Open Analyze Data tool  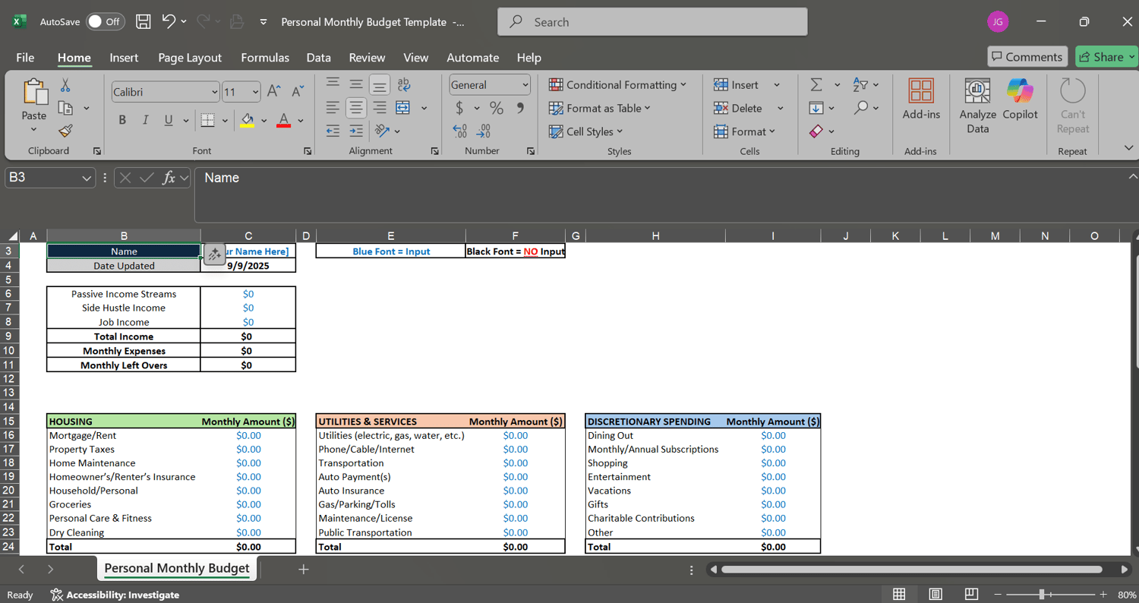(977, 105)
